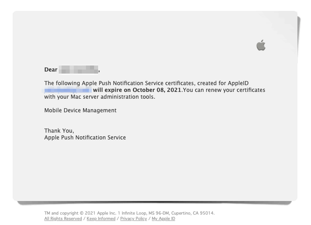Select the bold October 08, 2021 expiry text
The width and height of the screenshot is (311, 225).
[x=153, y=90]
